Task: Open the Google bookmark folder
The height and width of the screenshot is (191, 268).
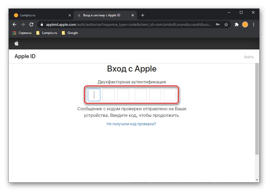Action: [x=70, y=33]
